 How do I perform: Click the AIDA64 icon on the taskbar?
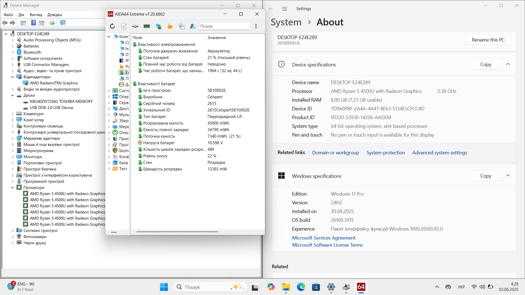tap(361, 287)
